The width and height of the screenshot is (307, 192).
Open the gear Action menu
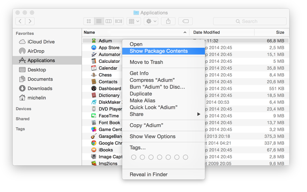[x=151, y=21]
